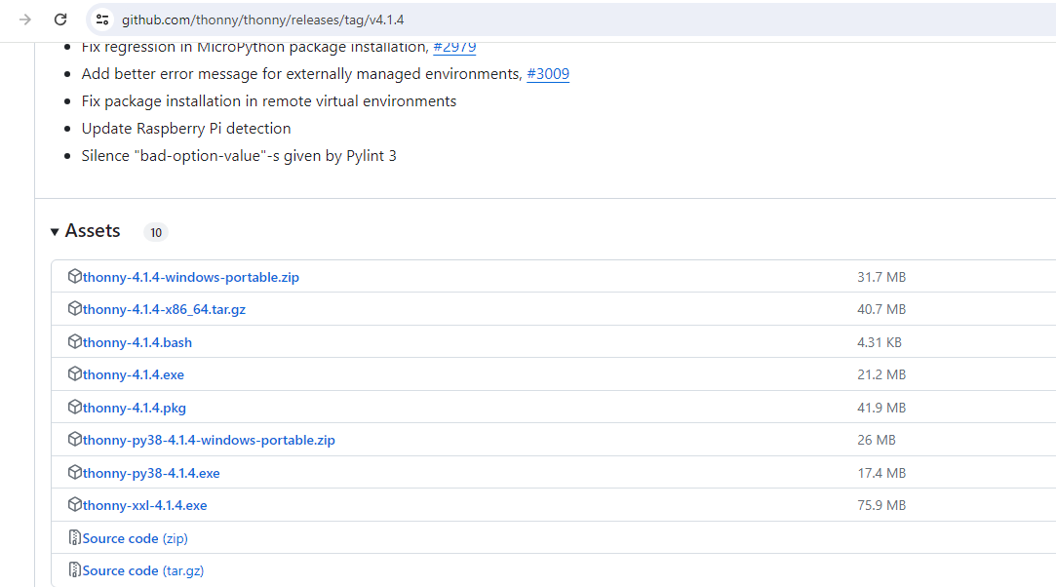
Task: Download thonny-xxl-4.1.4.exe installer
Action: point(145,505)
